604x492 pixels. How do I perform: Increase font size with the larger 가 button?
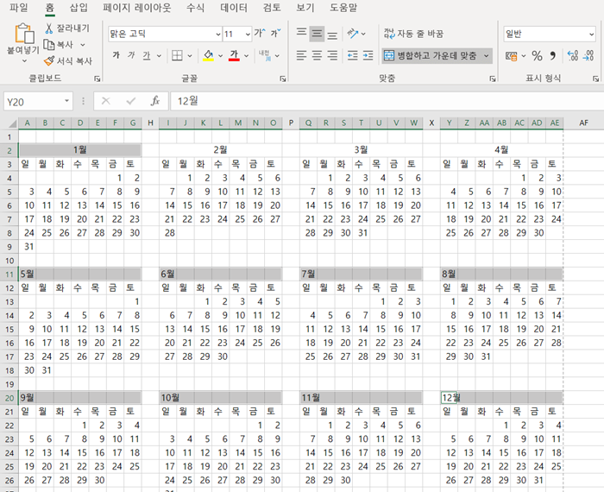click(x=260, y=33)
